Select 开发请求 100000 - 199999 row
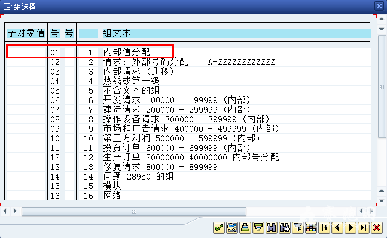The width and height of the screenshot is (387, 238). 189,100
